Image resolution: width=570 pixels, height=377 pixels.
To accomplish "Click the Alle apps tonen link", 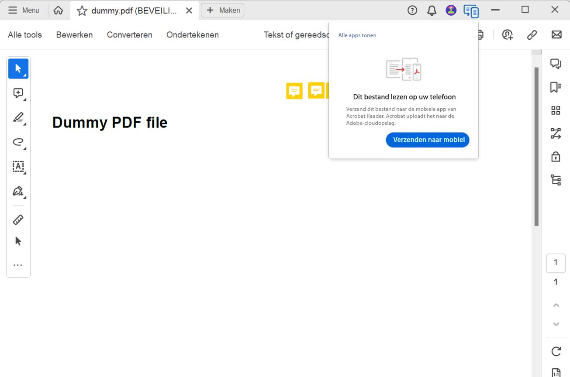I will [357, 35].
